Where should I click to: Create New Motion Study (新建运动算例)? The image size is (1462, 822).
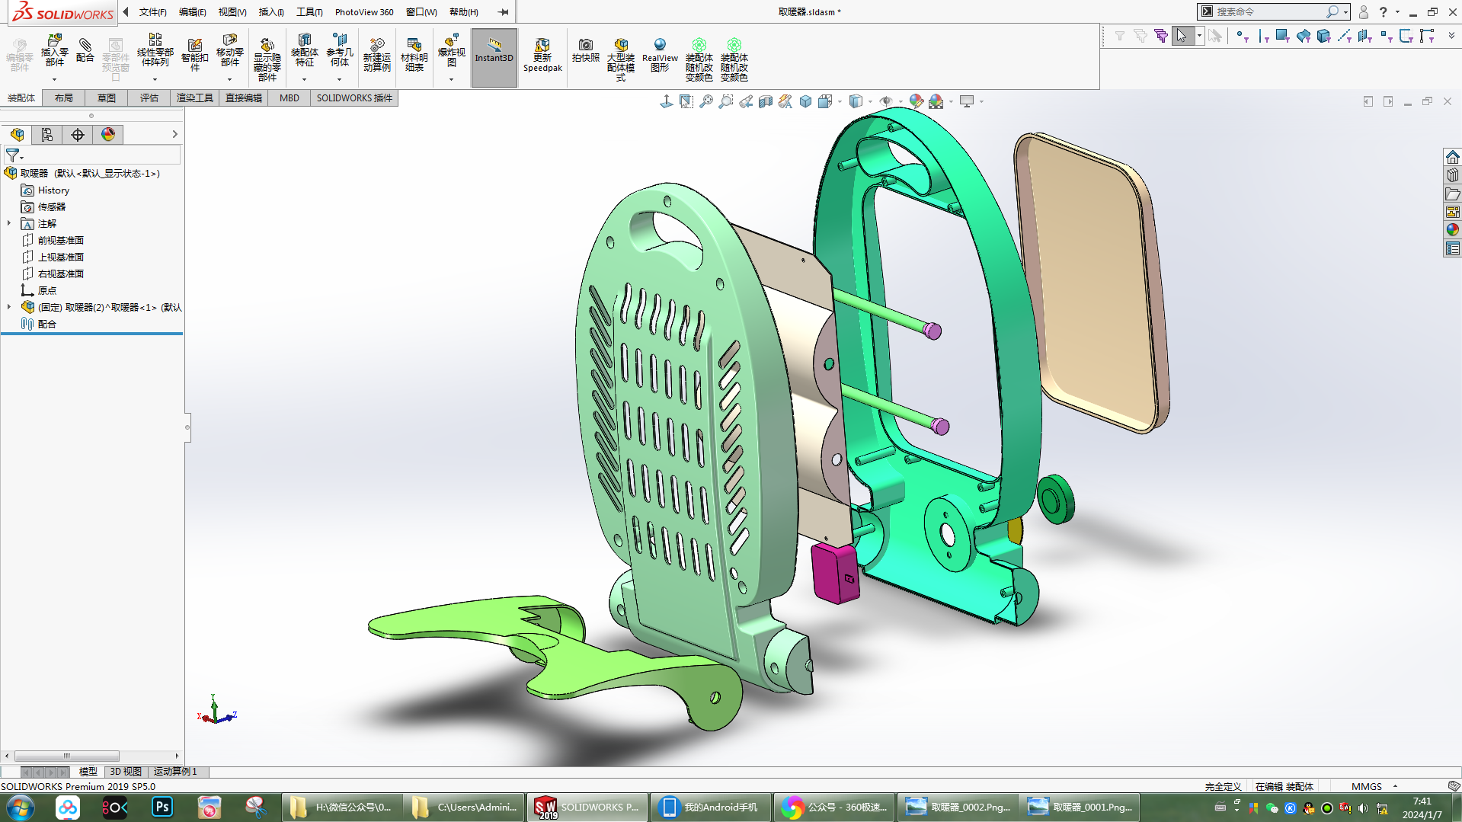(x=377, y=55)
